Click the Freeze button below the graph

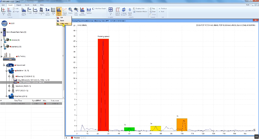[75, 138]
